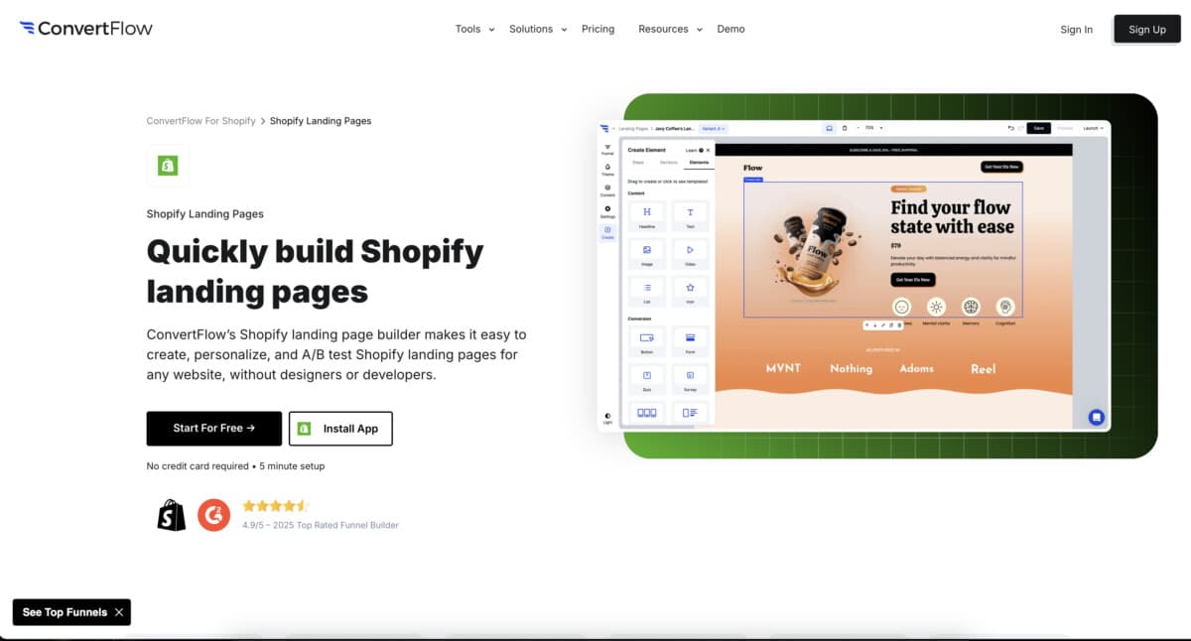This screenshot has width=1191, height=641.
Task: Open the Pricing menu item
Action: pyautogui.click(x=597, y=29)
